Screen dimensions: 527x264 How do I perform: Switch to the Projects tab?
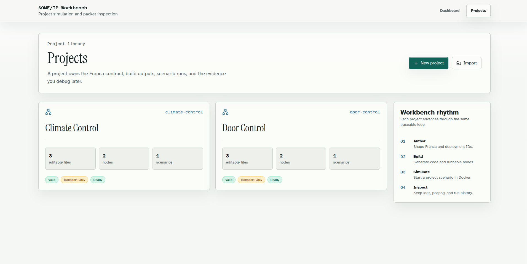tap(478, 11)
